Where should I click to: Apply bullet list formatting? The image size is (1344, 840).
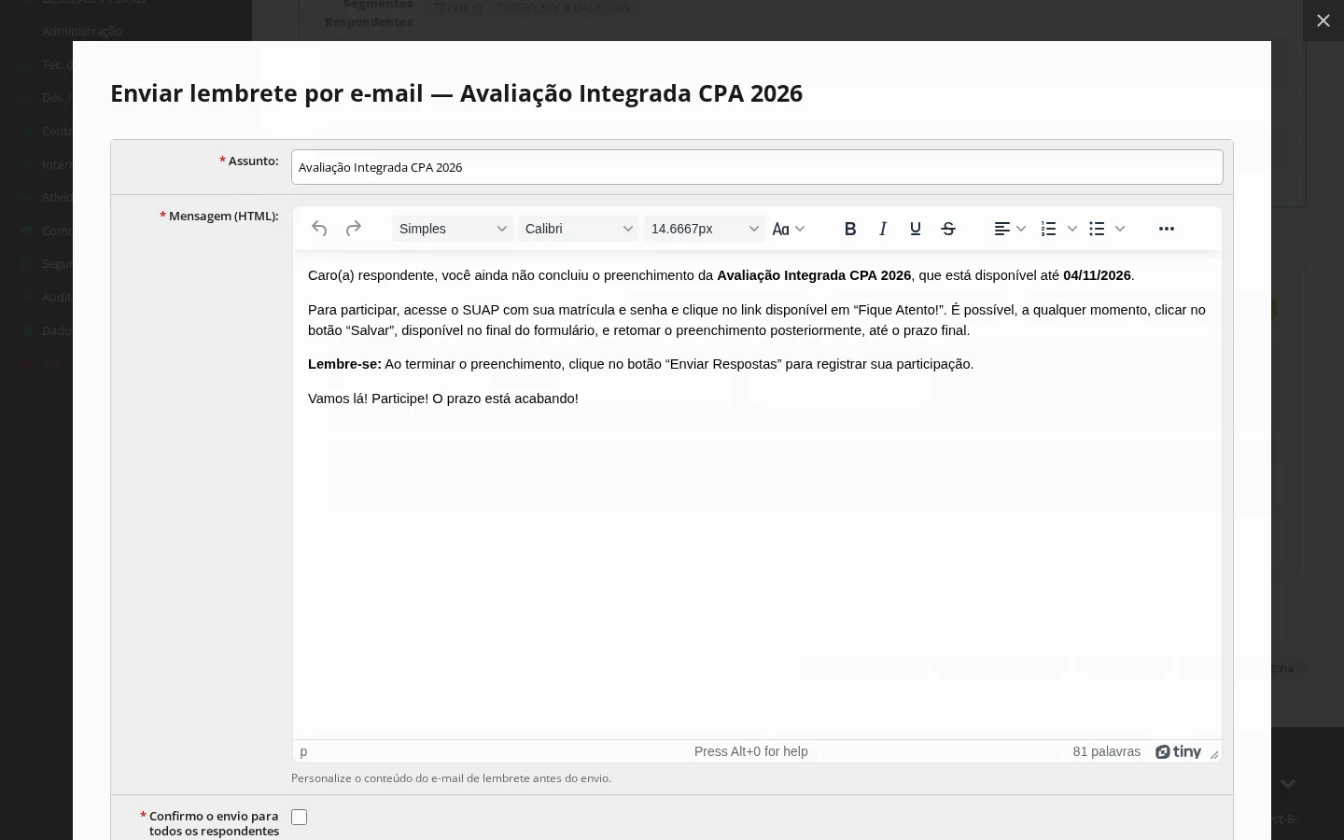(1098, 229)
